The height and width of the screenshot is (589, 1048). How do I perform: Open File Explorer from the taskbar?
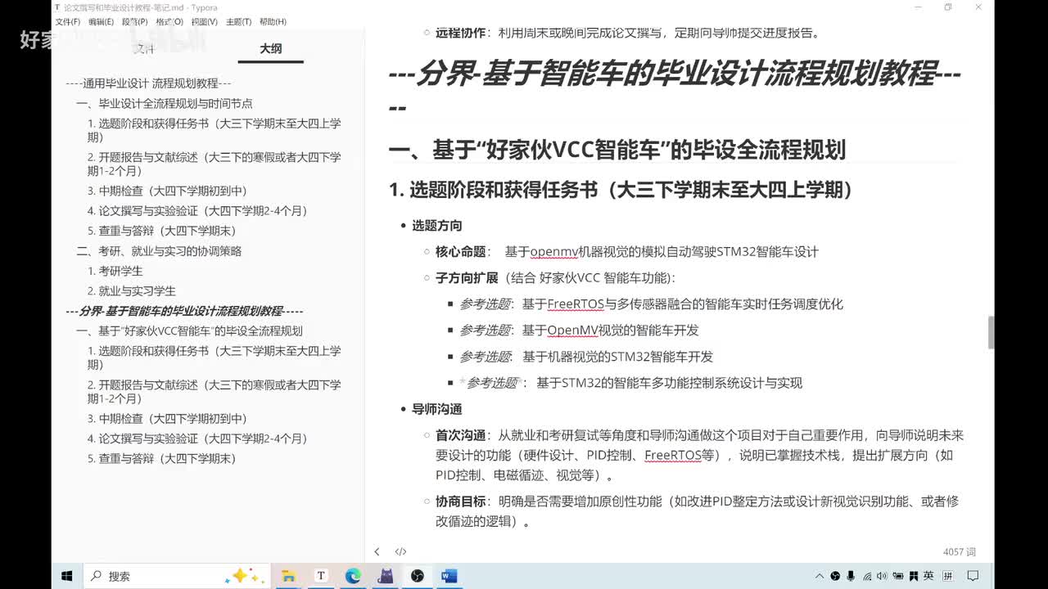(288, 576)
